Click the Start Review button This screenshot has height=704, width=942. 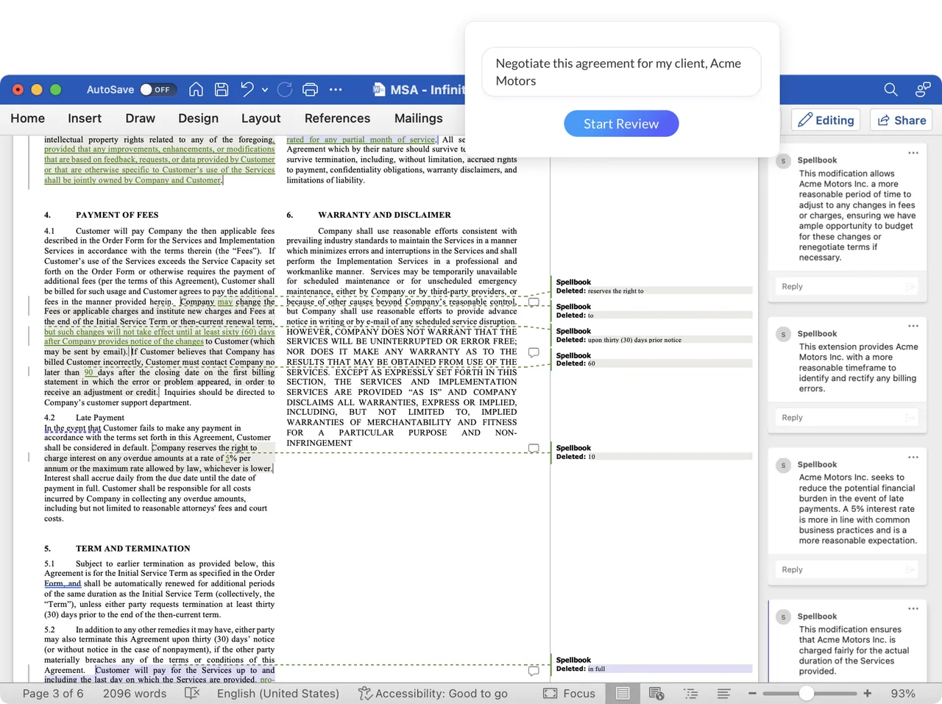[621, 124]
